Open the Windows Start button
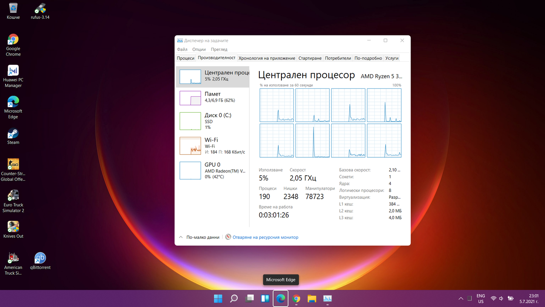This screenshot has height=307, width=545. click(x=218, y=298)
